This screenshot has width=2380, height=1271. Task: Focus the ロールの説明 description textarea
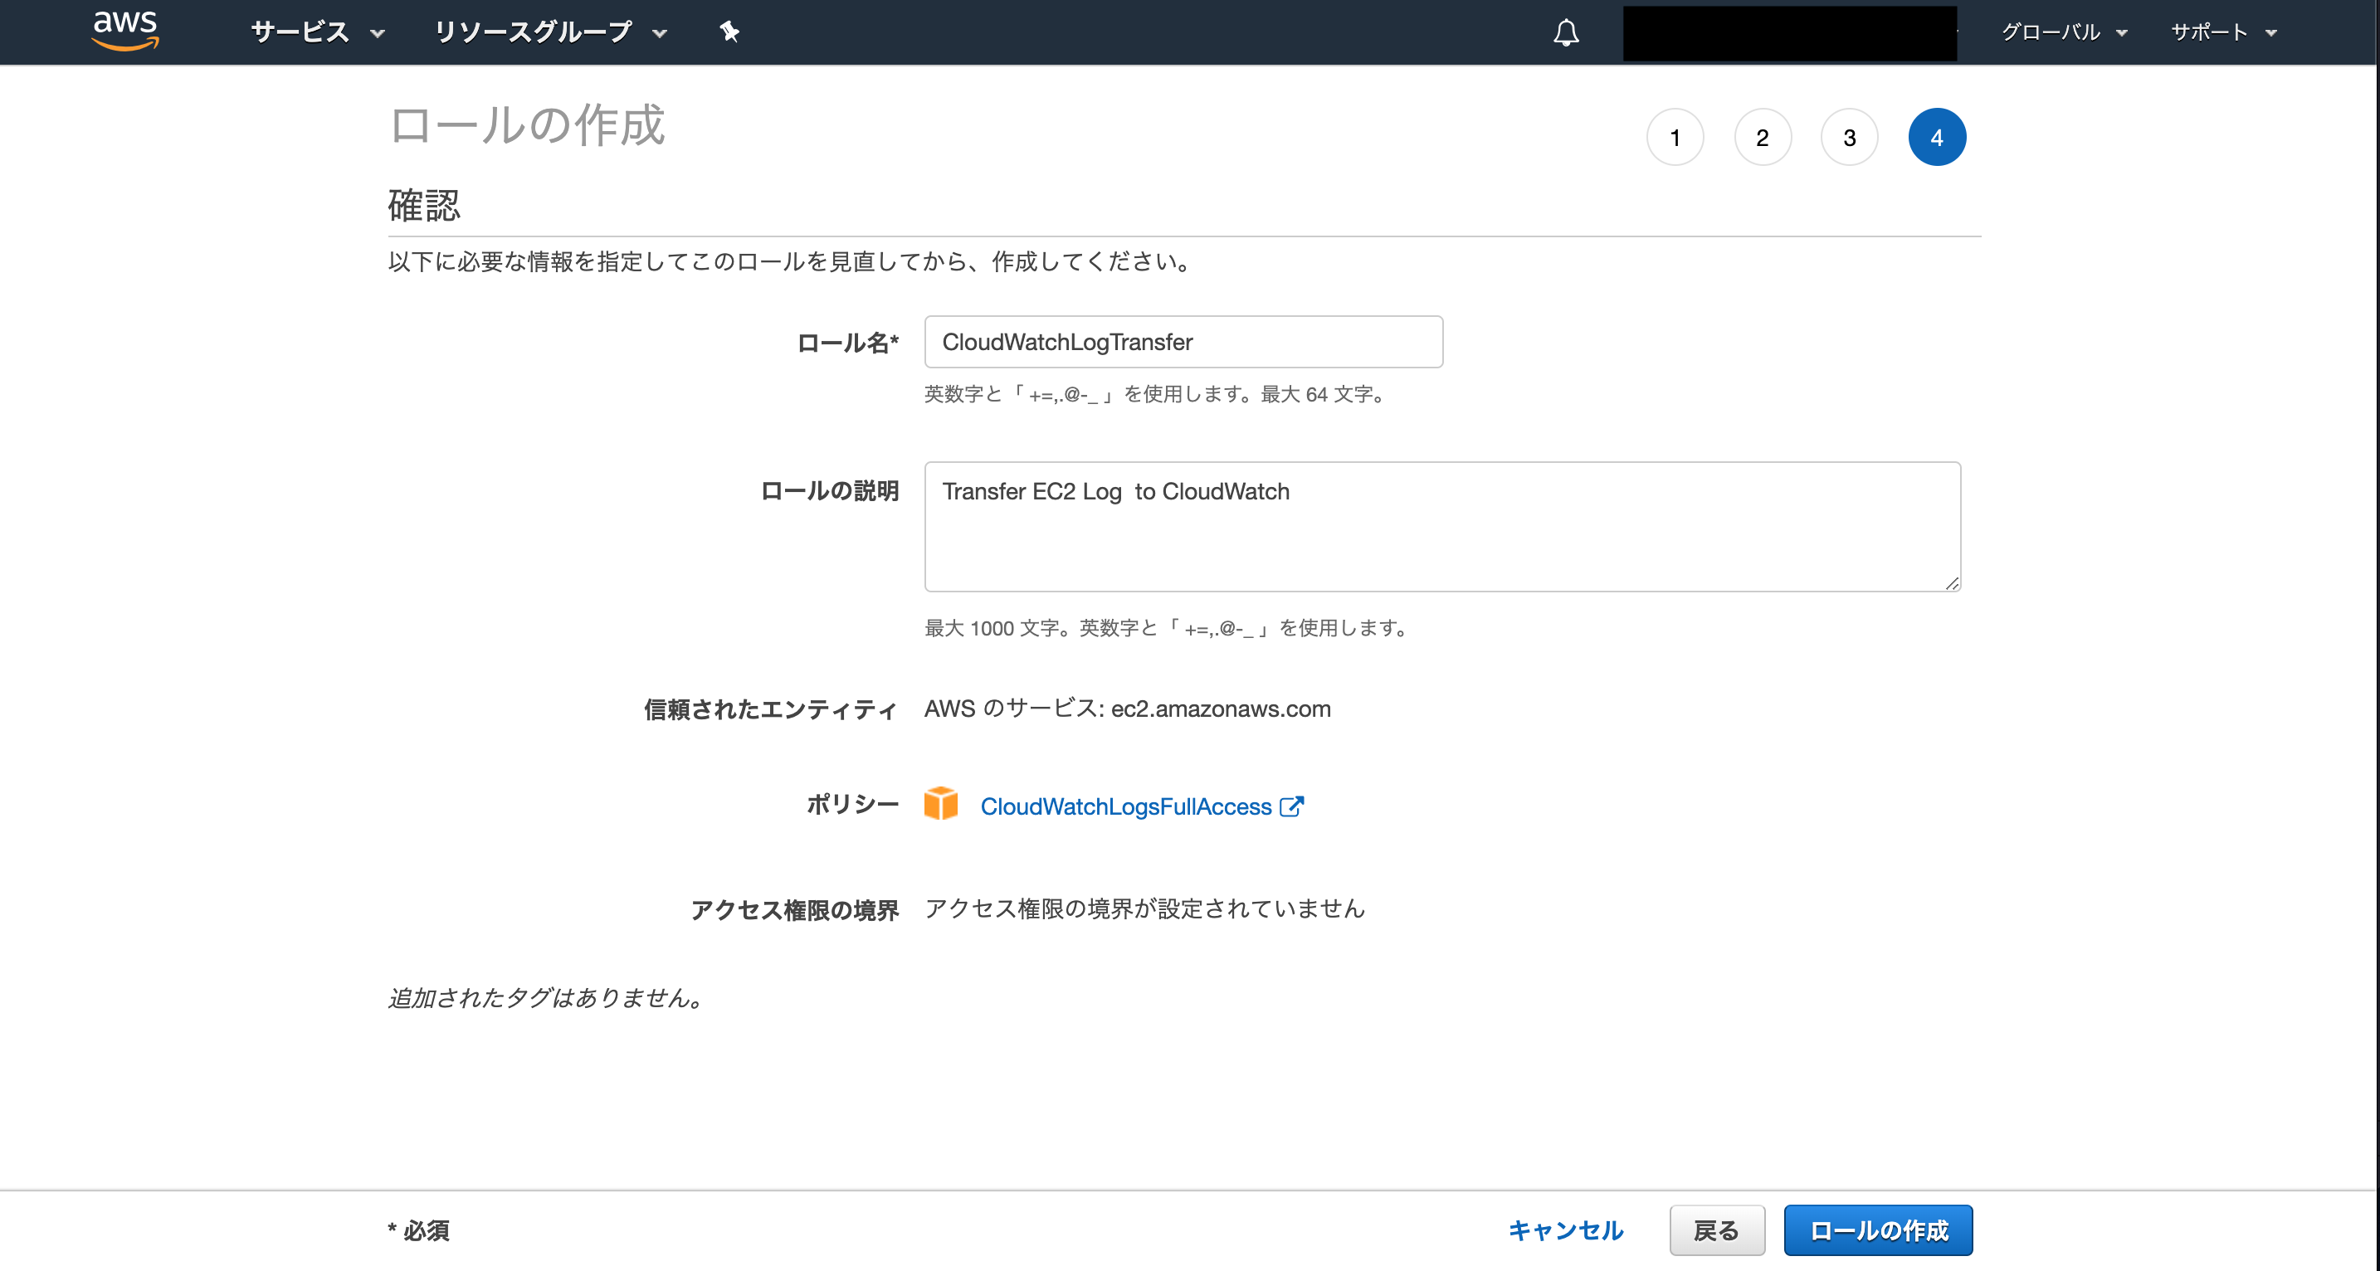click(1442, 527)
